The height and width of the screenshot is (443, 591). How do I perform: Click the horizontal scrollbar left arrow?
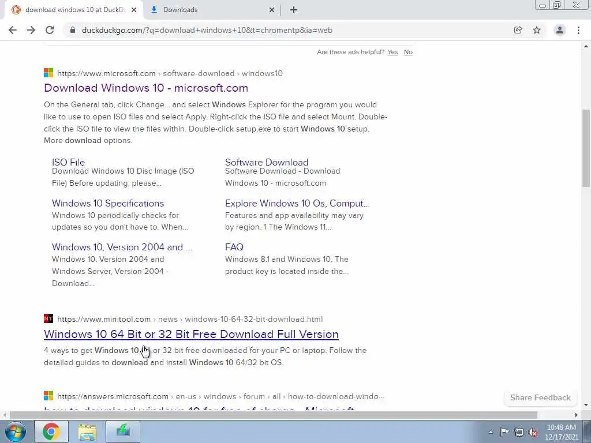[x=4, y=415]
